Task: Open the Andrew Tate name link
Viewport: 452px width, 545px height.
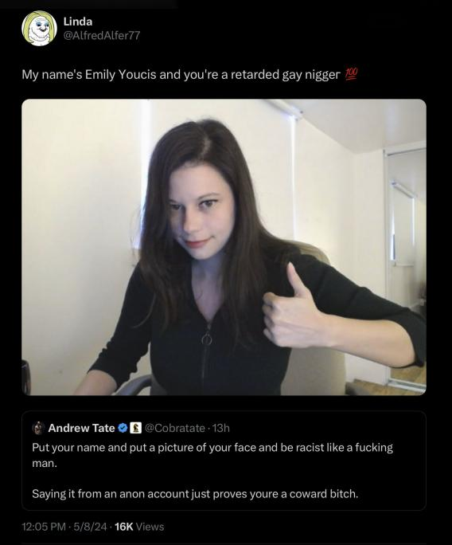Action: tap(82, 428)
